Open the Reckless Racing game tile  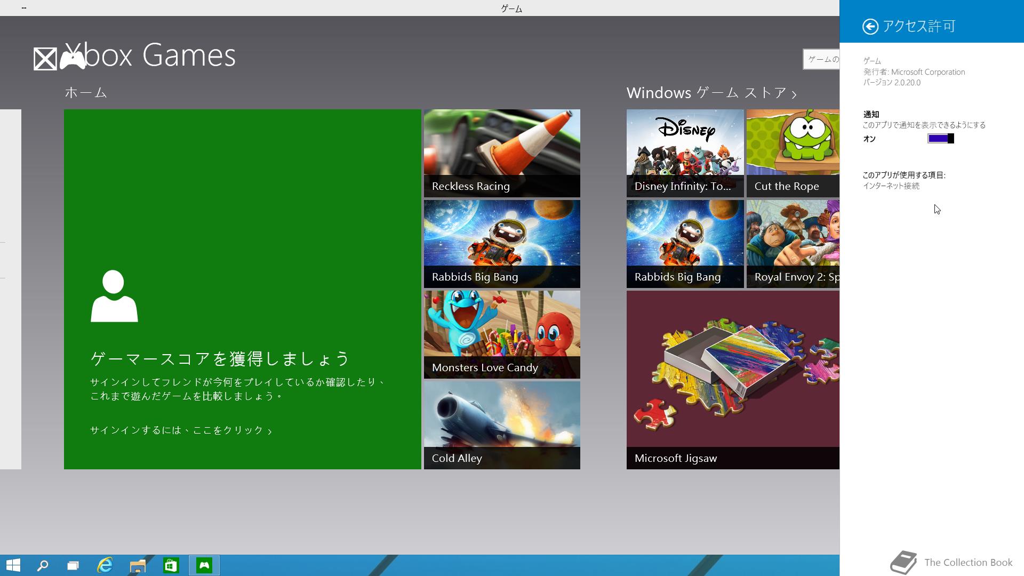click(x=502, y=154)
